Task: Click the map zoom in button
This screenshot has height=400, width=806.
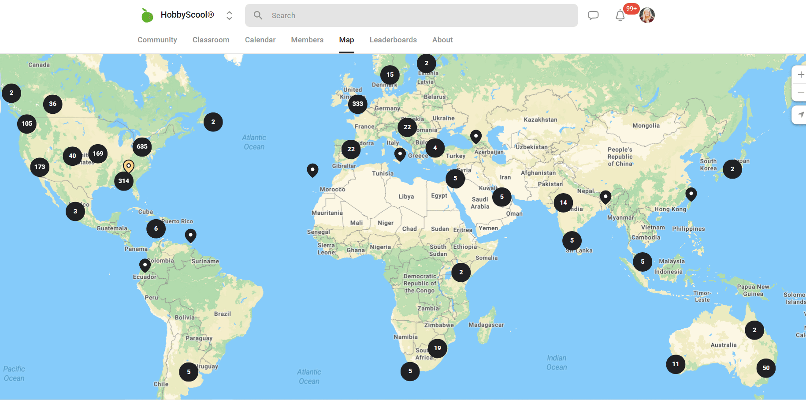Action: click(x=800, y=75)
